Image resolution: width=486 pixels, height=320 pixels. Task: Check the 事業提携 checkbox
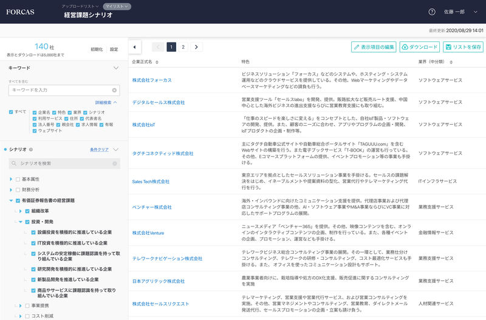(27, 306)
